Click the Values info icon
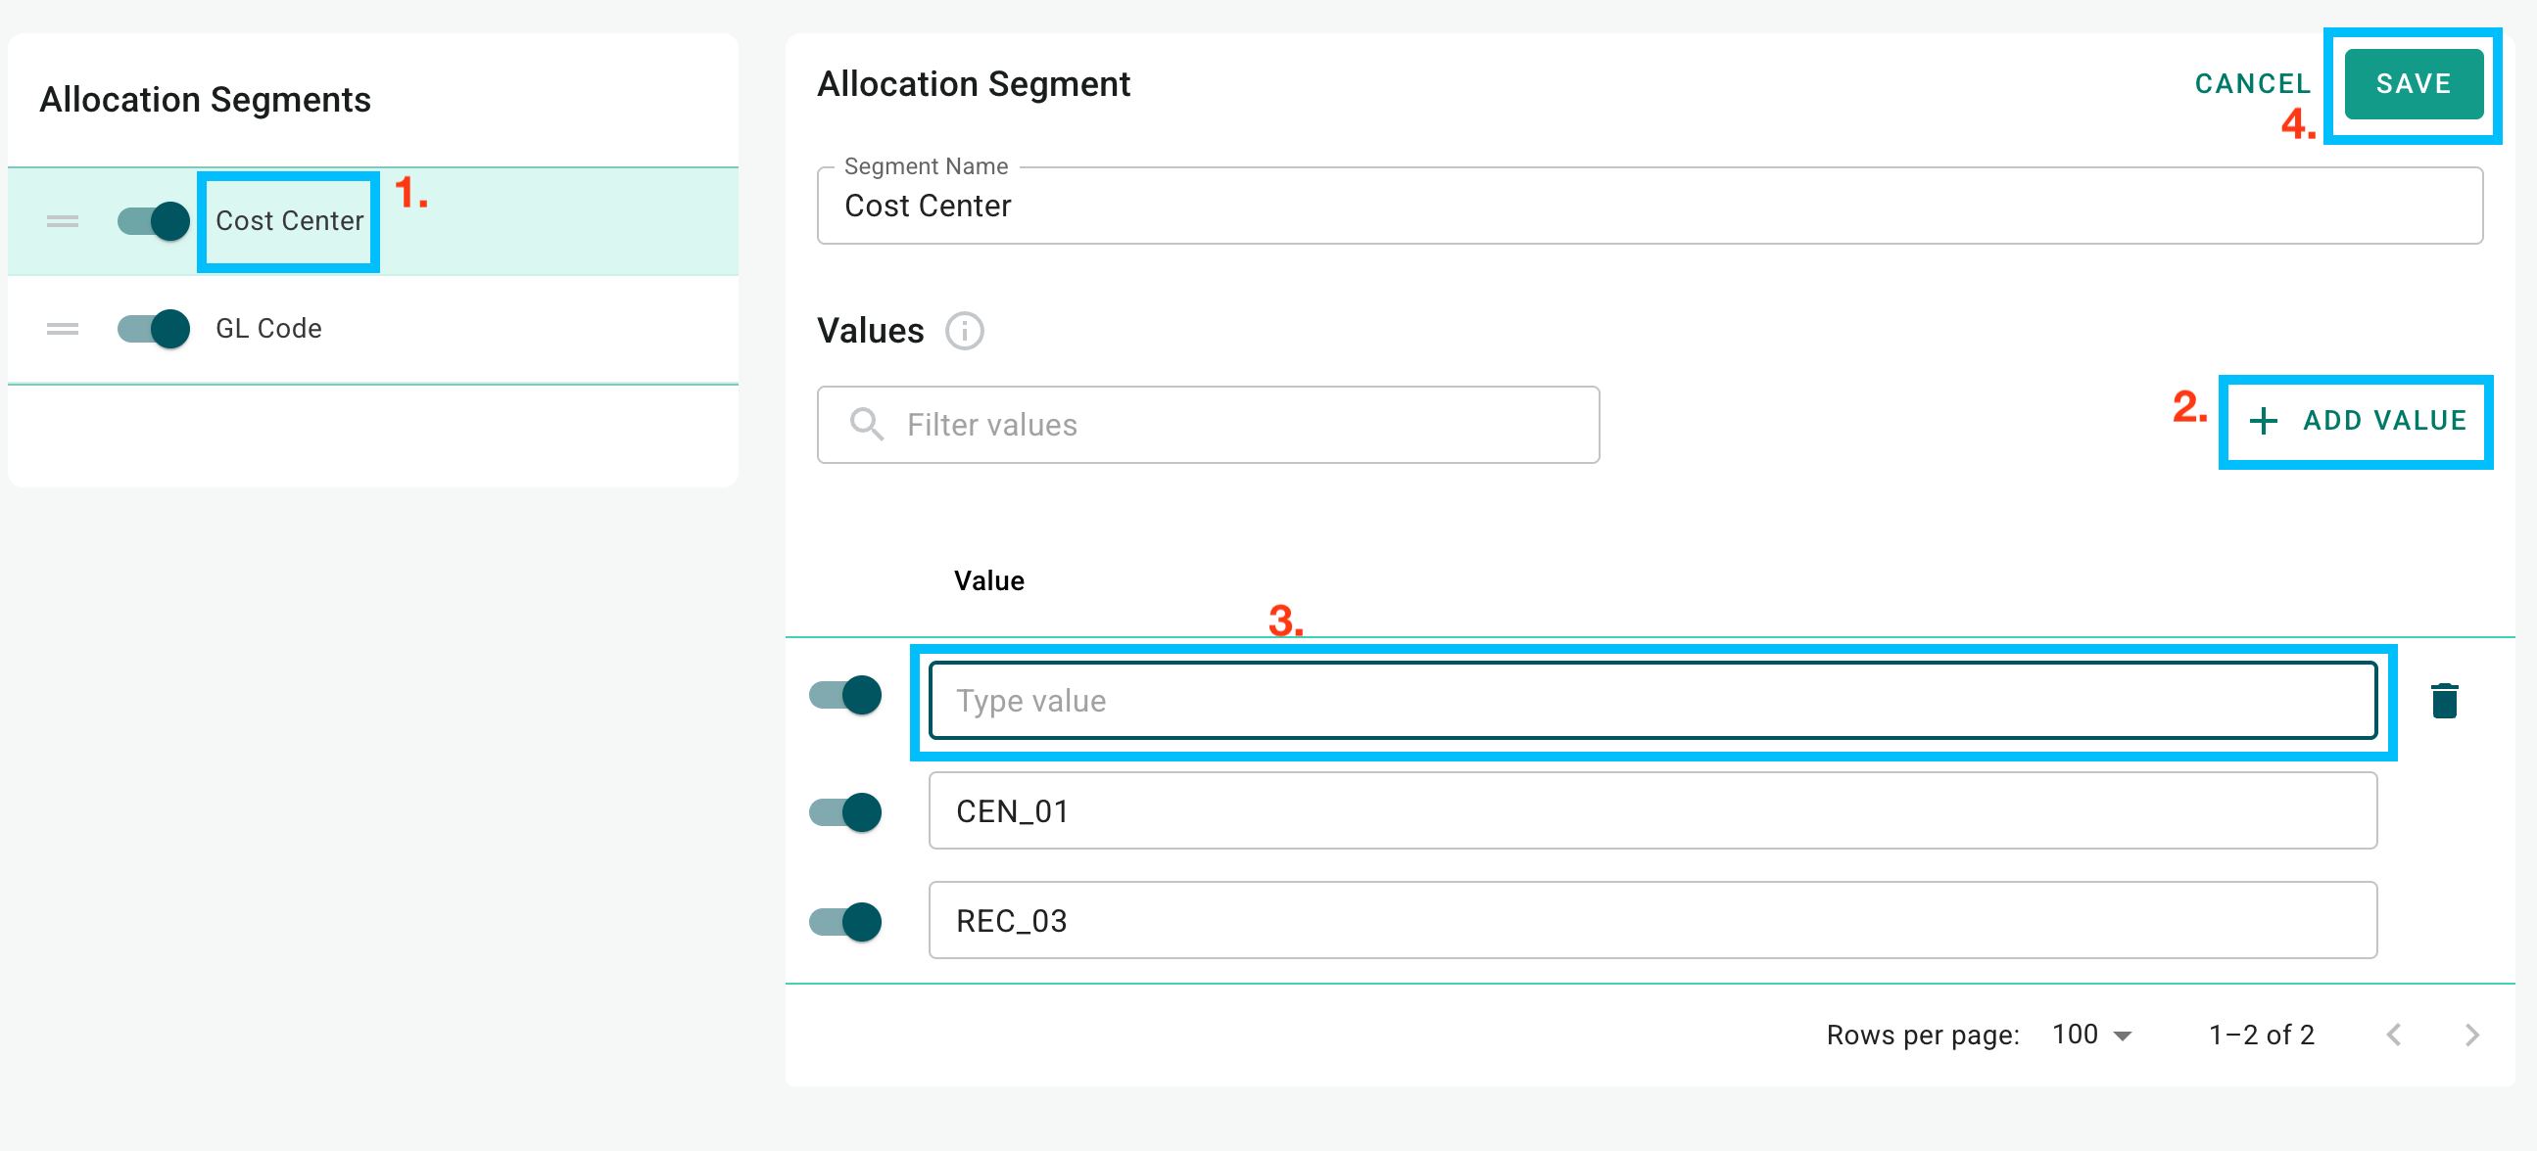This screenshot has width=2537, height=1151. (x=964, y=331)
